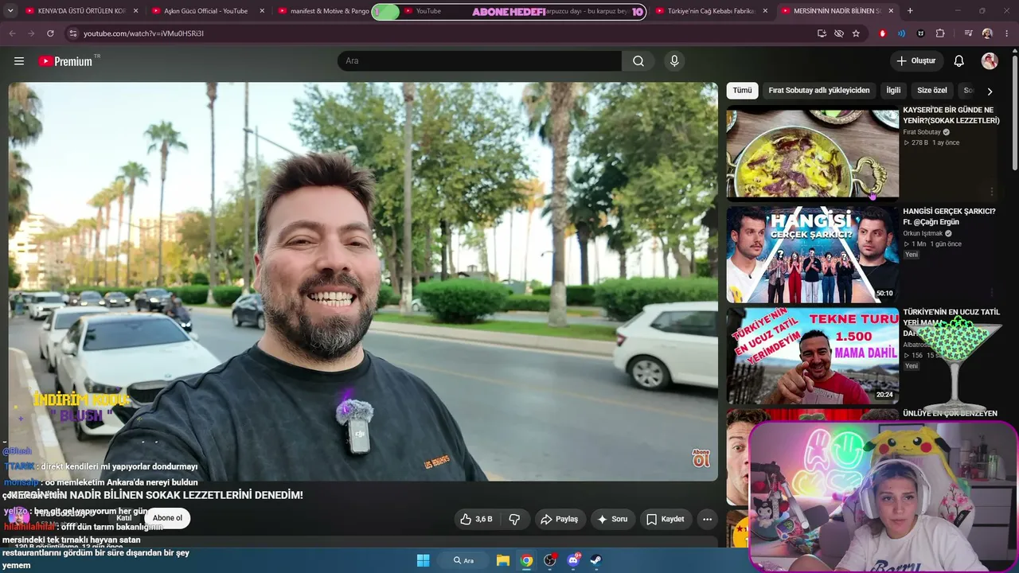Open the Hangisi Gerçek Şarkıcı thumbnail
The image size is (1019, 573).
coord(813,255)
